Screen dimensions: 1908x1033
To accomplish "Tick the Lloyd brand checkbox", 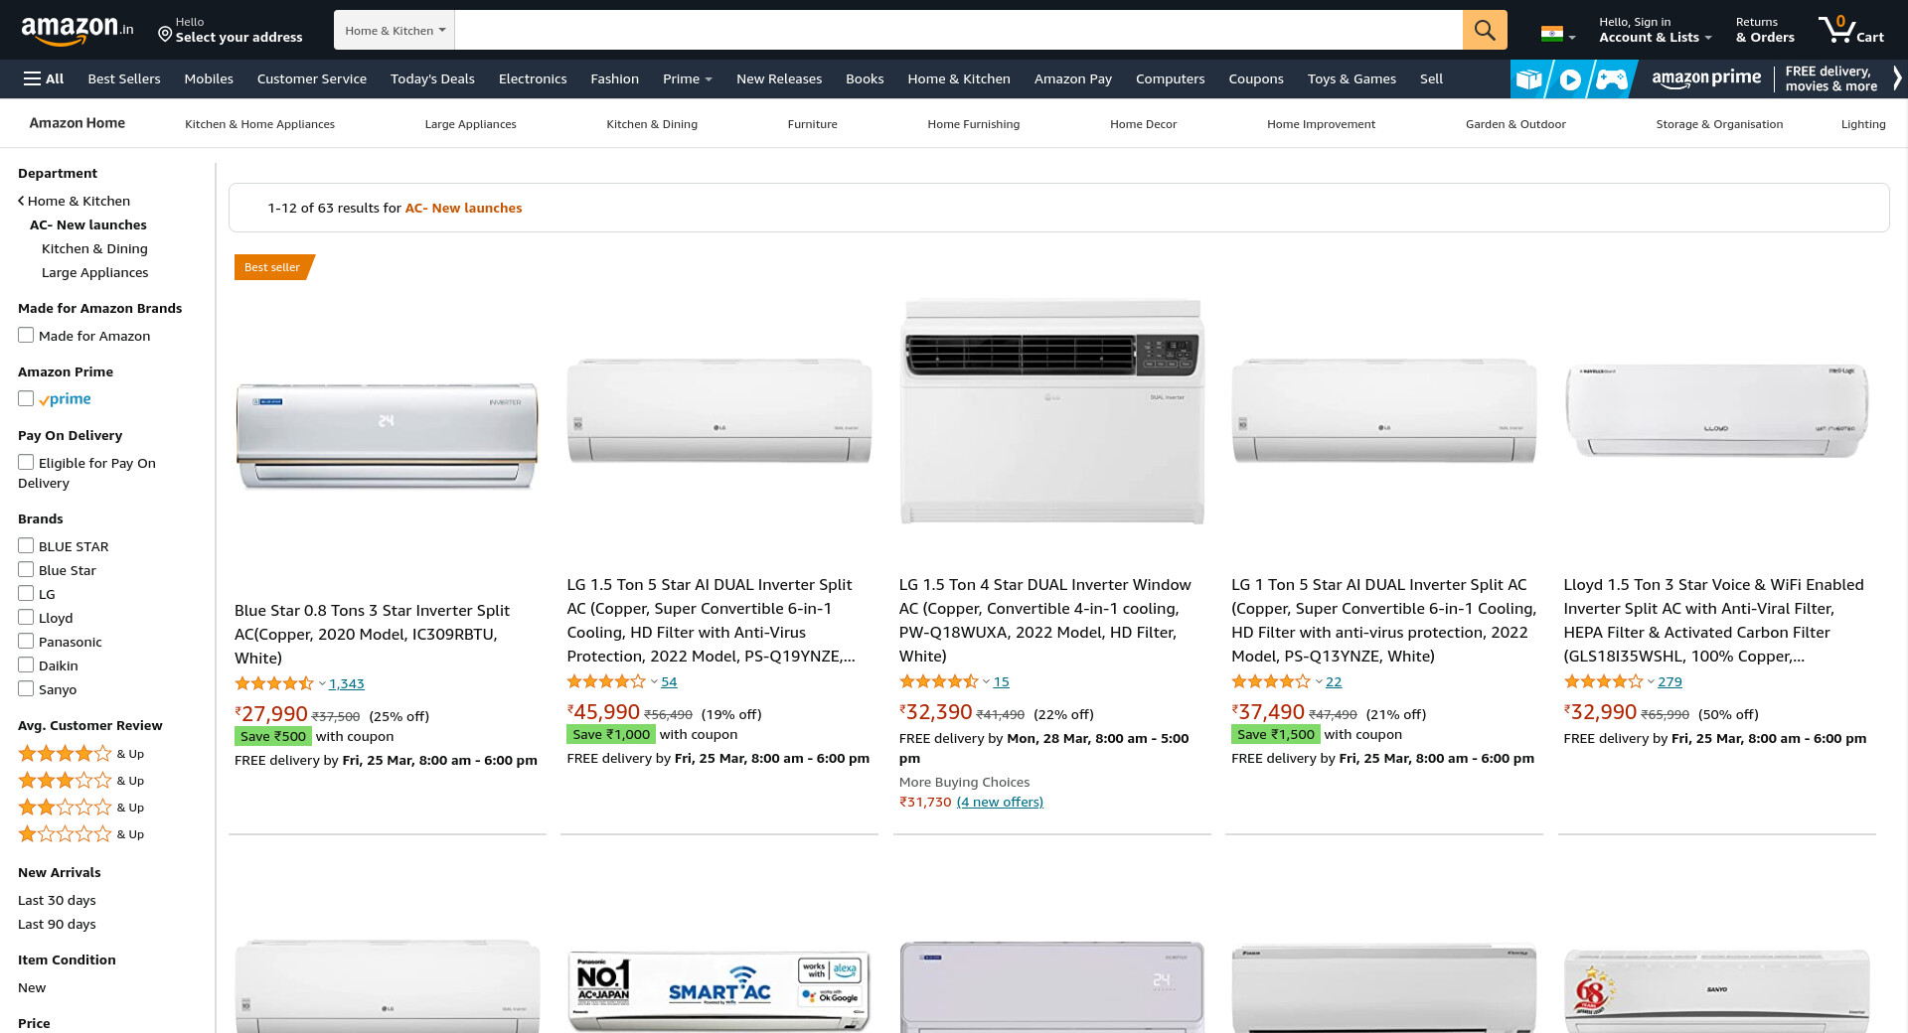I will coord(26,618).
